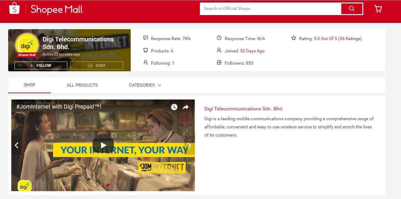Image resolution: width=401 pixels, height=199 pixels.
Task: Click the Digi Telecommunications Sdn. Bhd. description title
Action: point(244,109)
